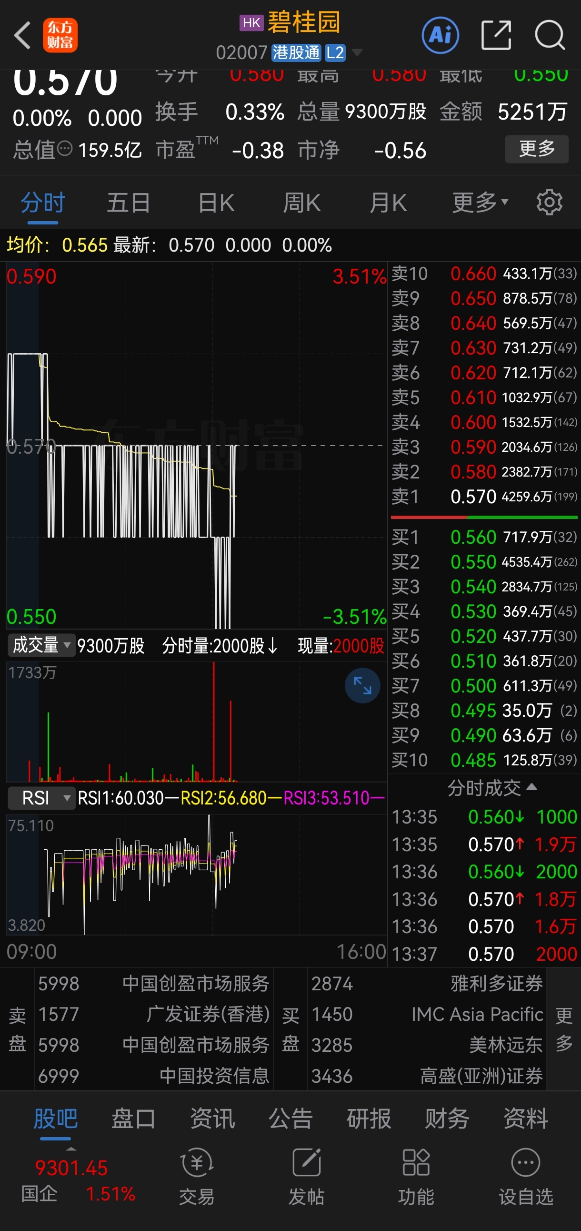The image size is (581, 1231).
Task: Switch to 日K chart tab
Action: click(216, 203)
